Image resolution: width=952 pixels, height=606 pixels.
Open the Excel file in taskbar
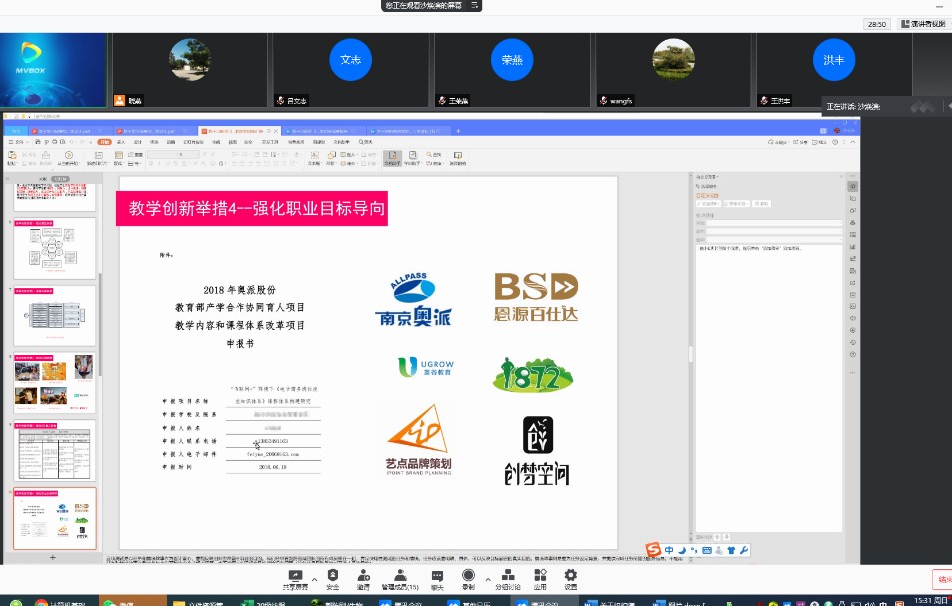259,603
